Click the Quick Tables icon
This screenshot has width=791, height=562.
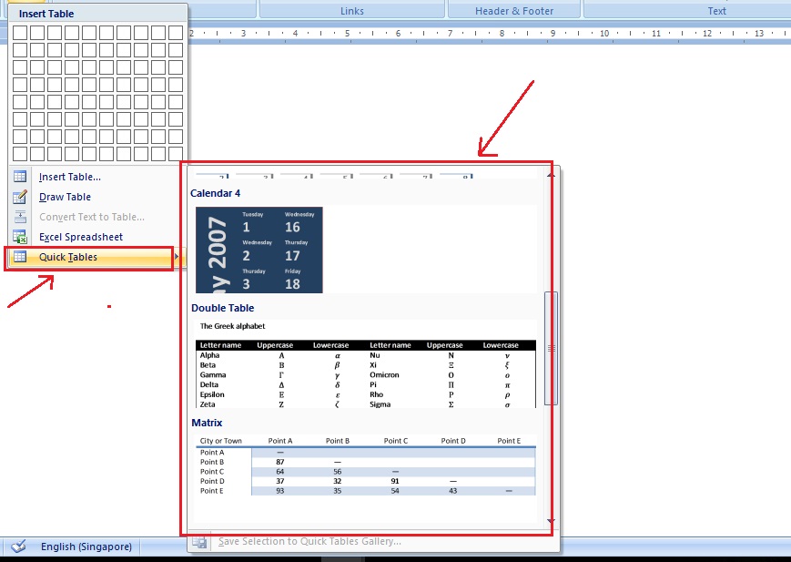tap(20, 257)
